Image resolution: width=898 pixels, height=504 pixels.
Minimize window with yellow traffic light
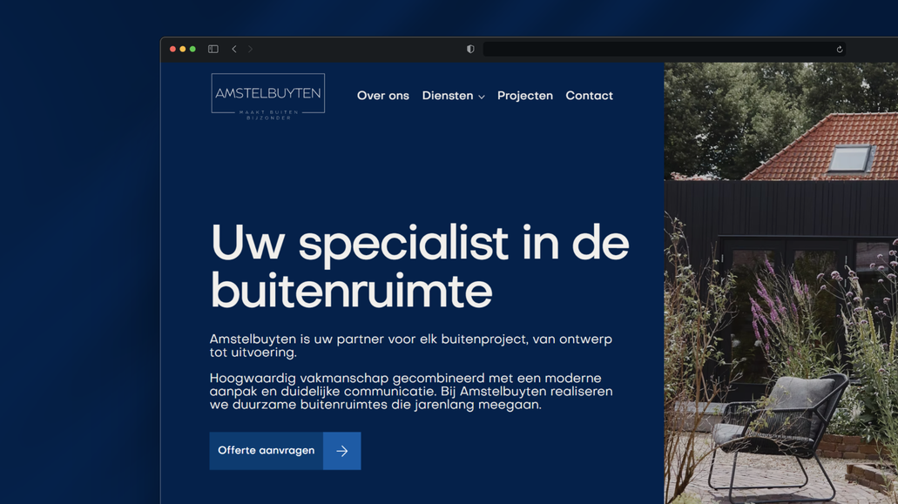(183, 49)
